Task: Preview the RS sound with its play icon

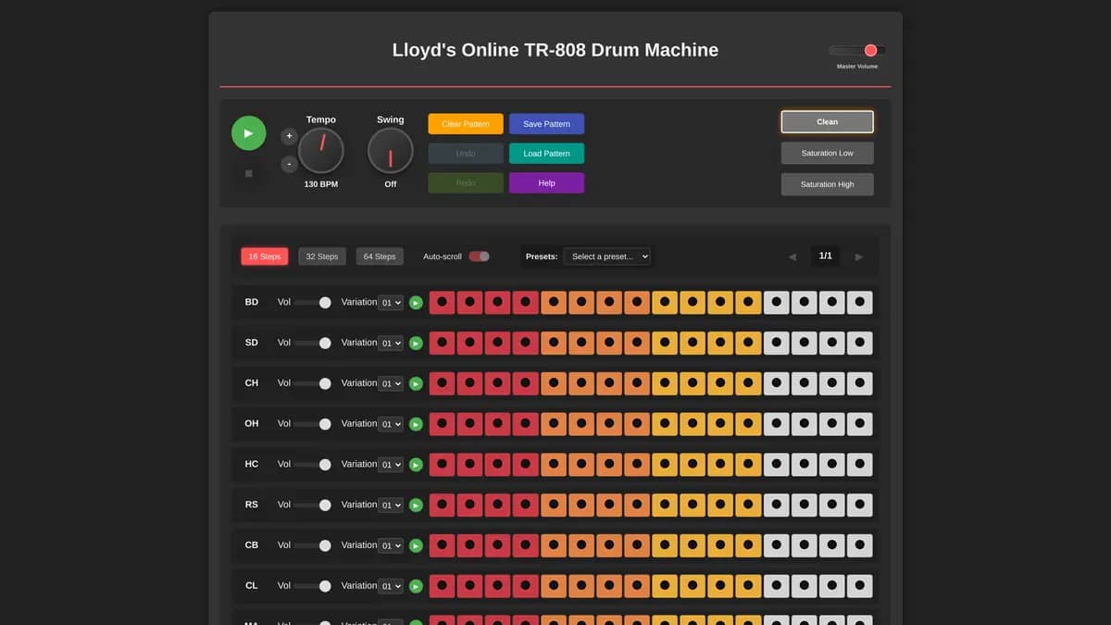Action: pos(416,506)
